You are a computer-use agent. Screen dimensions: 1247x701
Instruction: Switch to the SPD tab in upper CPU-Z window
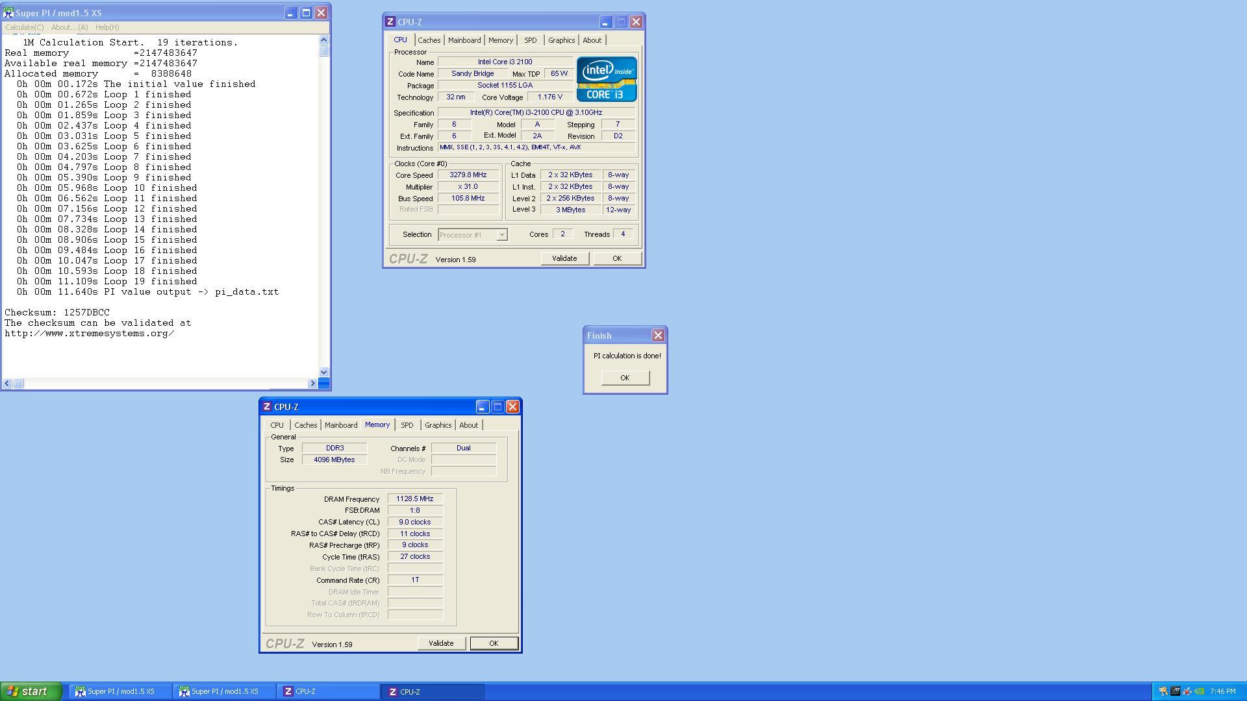[531, 40]
